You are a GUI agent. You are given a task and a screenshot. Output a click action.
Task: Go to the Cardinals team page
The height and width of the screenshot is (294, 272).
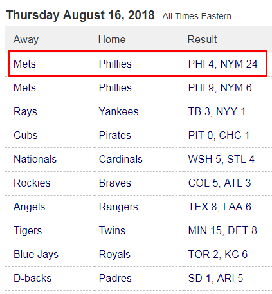click(x=121, y=159)
